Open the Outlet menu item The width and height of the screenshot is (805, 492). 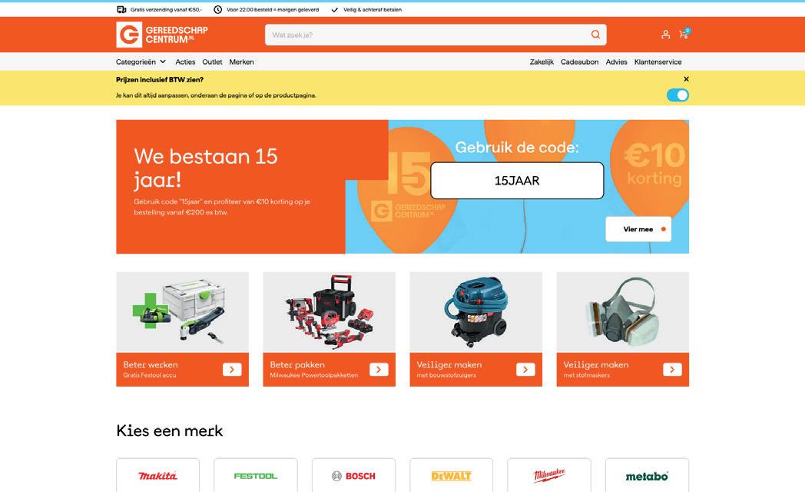pyautogui.click(x=212, y=61)
